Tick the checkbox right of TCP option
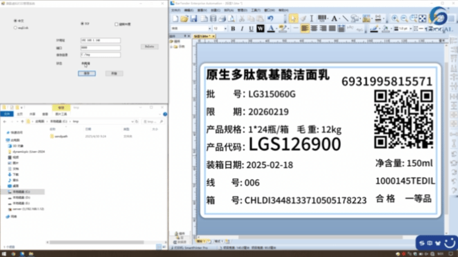Screen dimensions: 458x257 [117, 24]
